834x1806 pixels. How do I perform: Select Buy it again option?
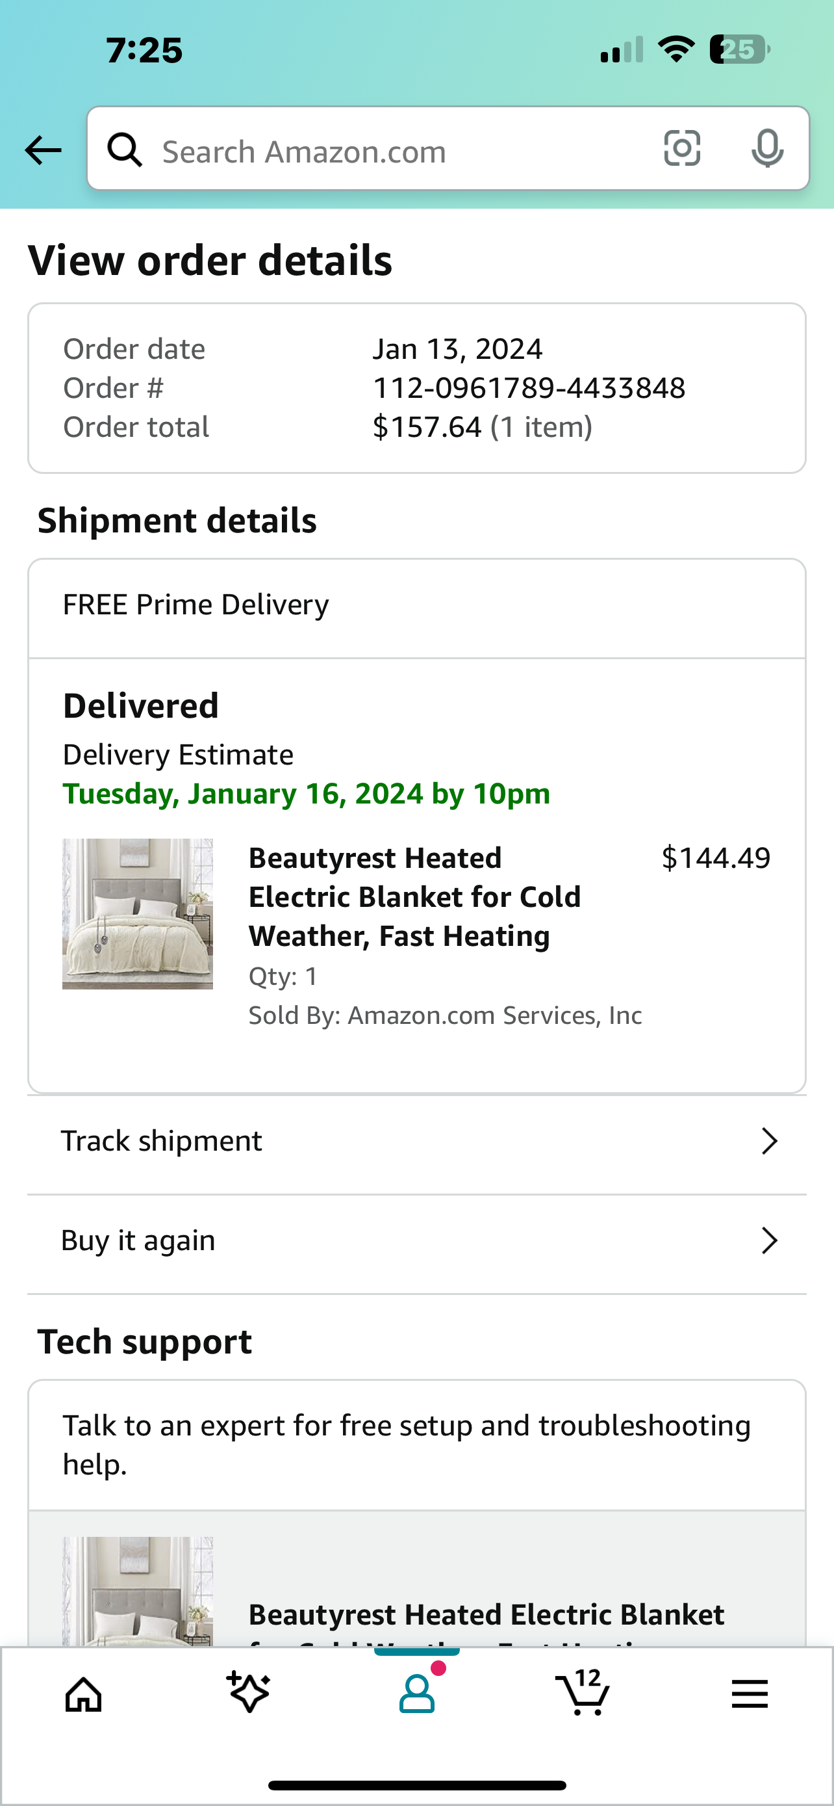pos(416,1242)
